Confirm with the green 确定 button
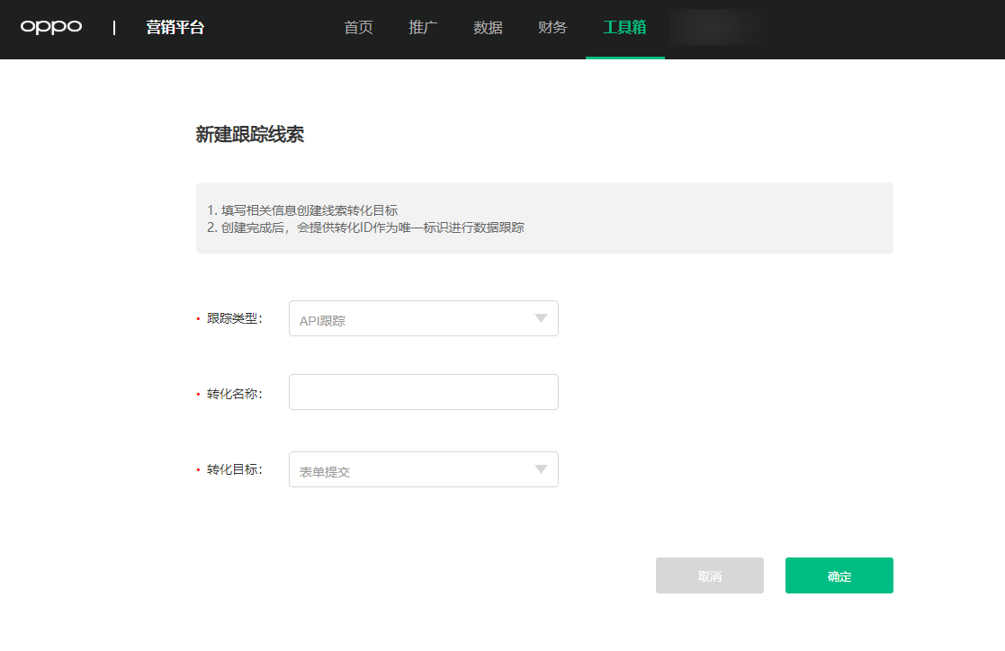 [x=839, y=575]
